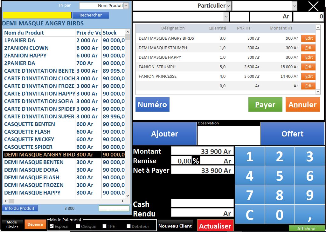326x232 pixels.
Task: Click Edit for DEMI MASQUE STRUMPH row
Action: pos(309,48)
